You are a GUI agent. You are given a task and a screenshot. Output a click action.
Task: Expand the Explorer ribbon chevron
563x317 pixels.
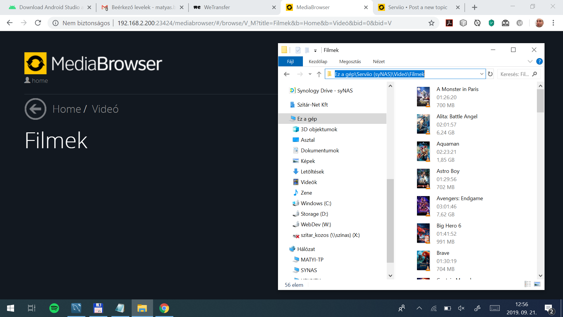[x=530, y=61]
